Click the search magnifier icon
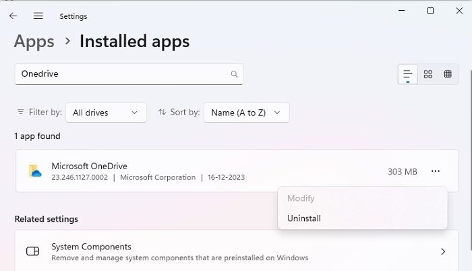The image size is (472, 271). [x=234, y=74]
